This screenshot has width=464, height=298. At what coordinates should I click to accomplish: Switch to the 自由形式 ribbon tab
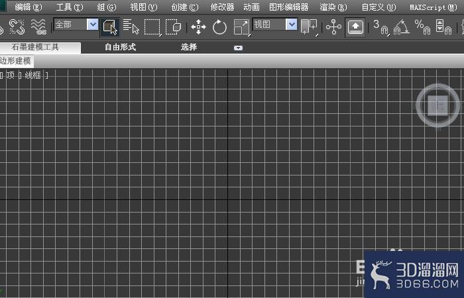120,47
